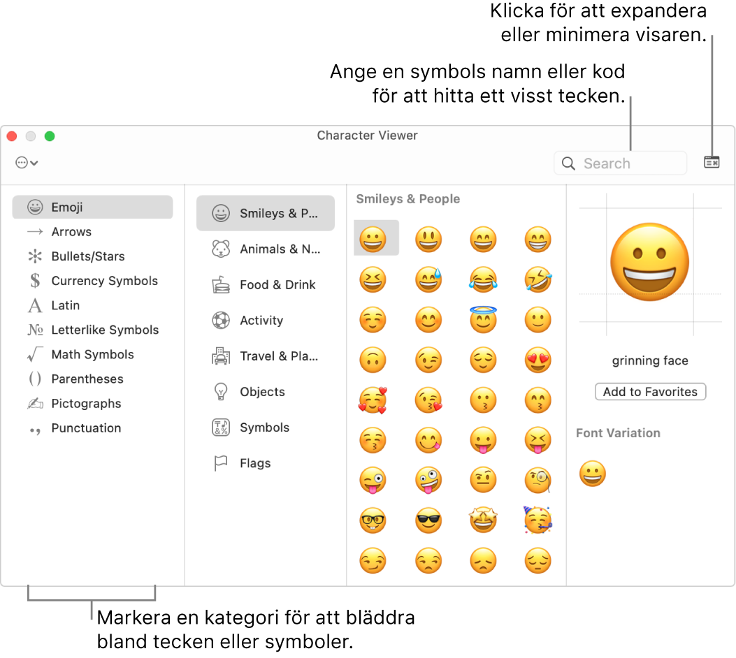Open the Bullets/Stars category

coord(92,256)
